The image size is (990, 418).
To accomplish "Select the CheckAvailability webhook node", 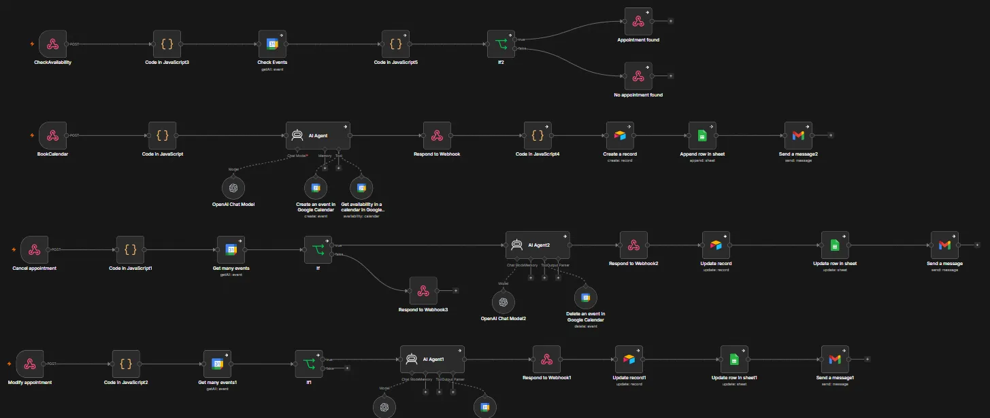I will [52, 44].
